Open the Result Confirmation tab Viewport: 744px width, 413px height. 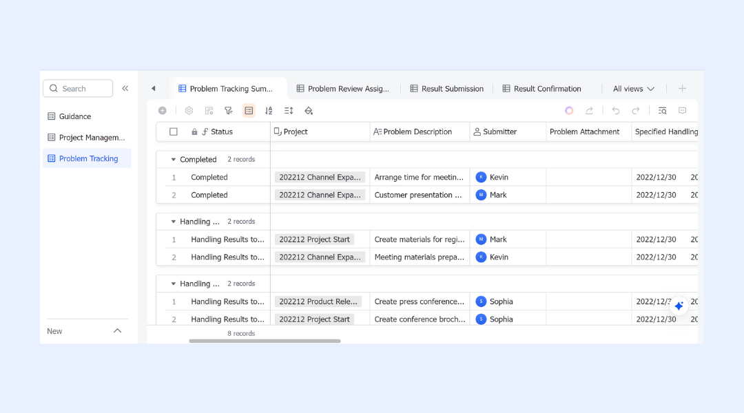pos(542,89)
